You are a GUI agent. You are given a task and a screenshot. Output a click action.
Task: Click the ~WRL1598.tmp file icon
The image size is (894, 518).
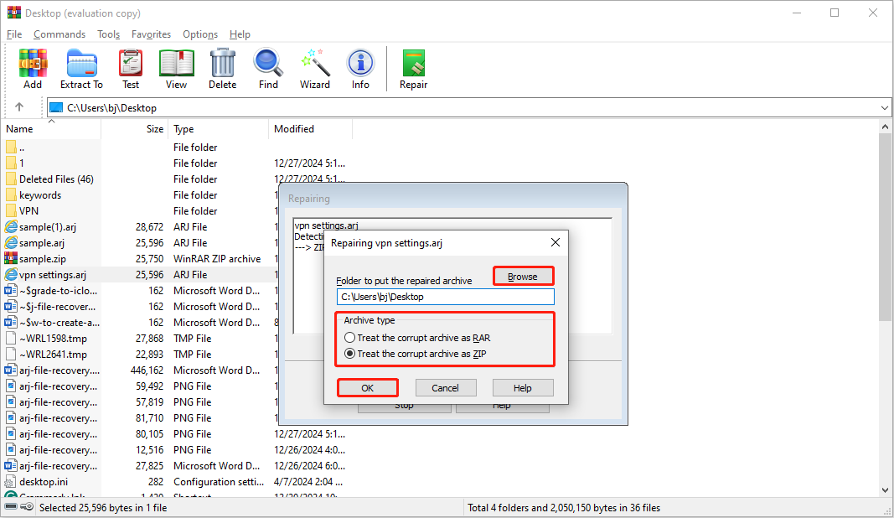coord(11,339)
